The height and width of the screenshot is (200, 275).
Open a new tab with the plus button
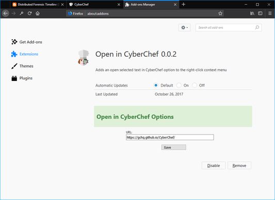point(184,5)
